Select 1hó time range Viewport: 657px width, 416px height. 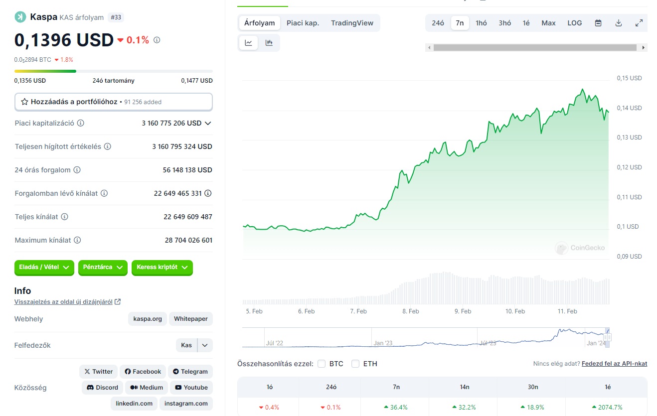click(x=482, y=23)
